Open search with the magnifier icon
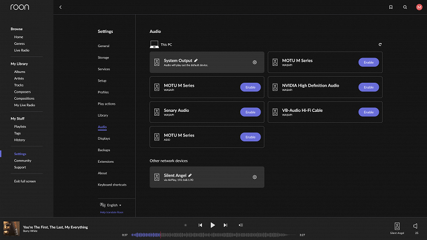 [x=405, y=7]
